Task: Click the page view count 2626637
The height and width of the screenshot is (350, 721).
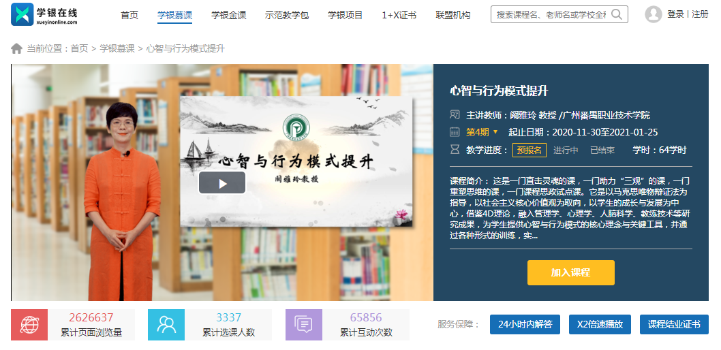Action: pos(91,317)
